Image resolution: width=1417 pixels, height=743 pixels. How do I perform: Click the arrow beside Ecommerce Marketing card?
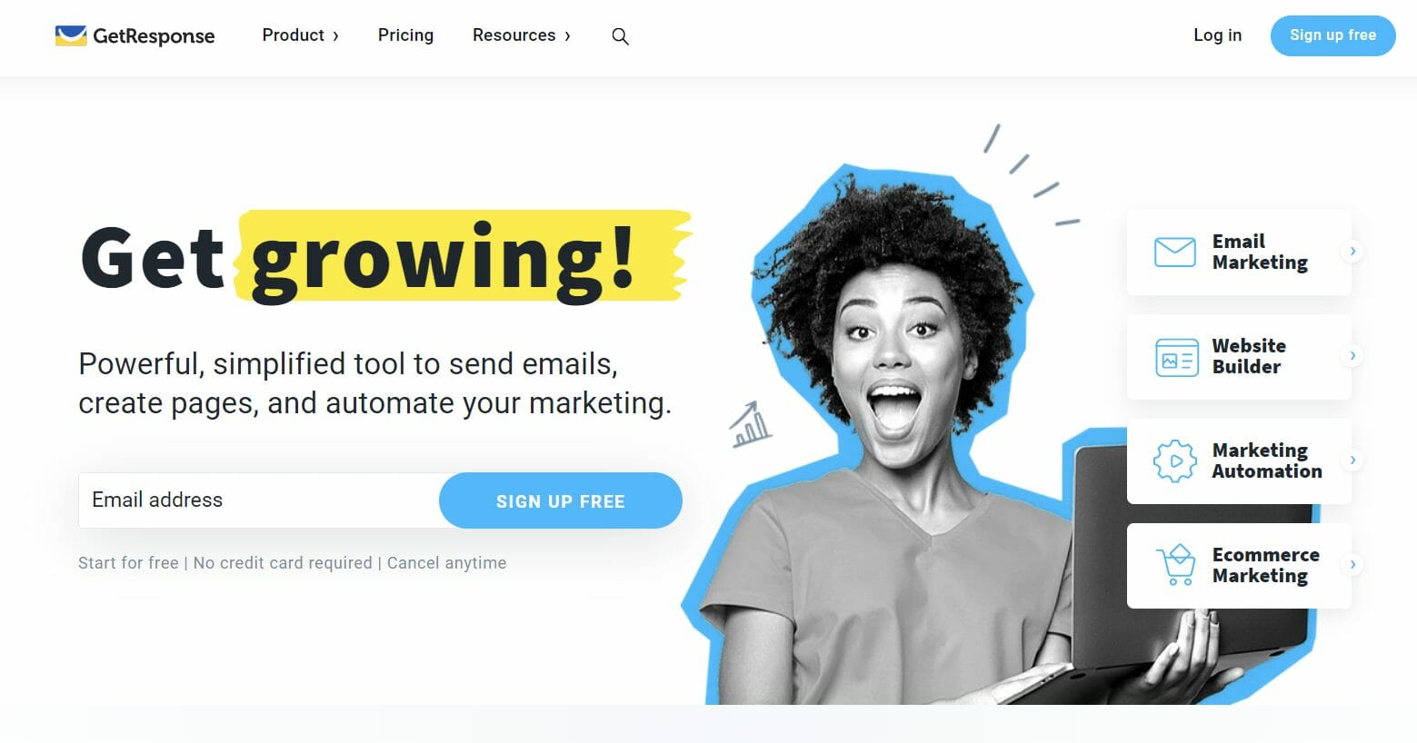point(1352,564)
